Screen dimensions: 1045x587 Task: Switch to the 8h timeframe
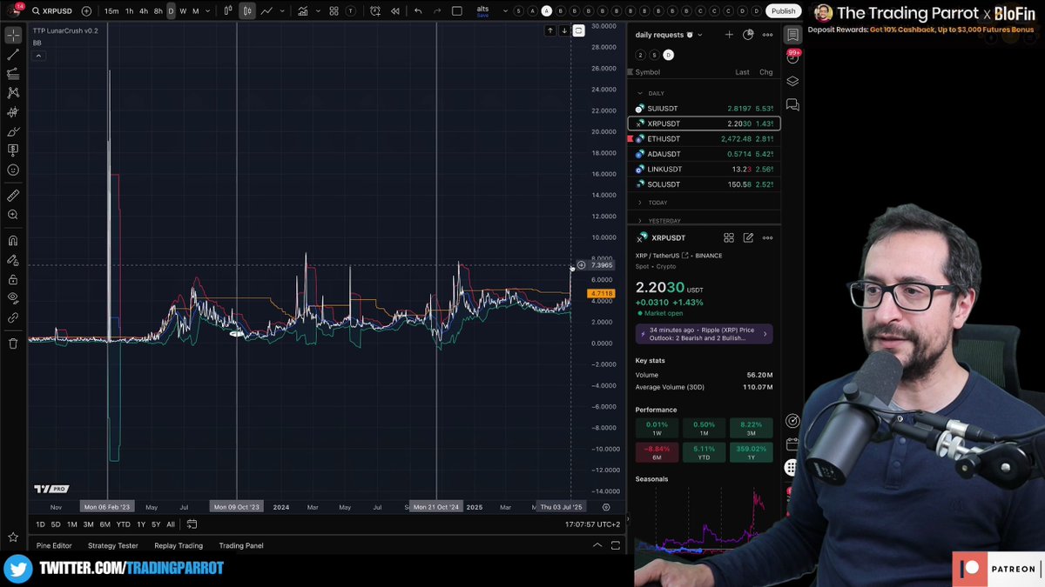(x=158, y=11)
